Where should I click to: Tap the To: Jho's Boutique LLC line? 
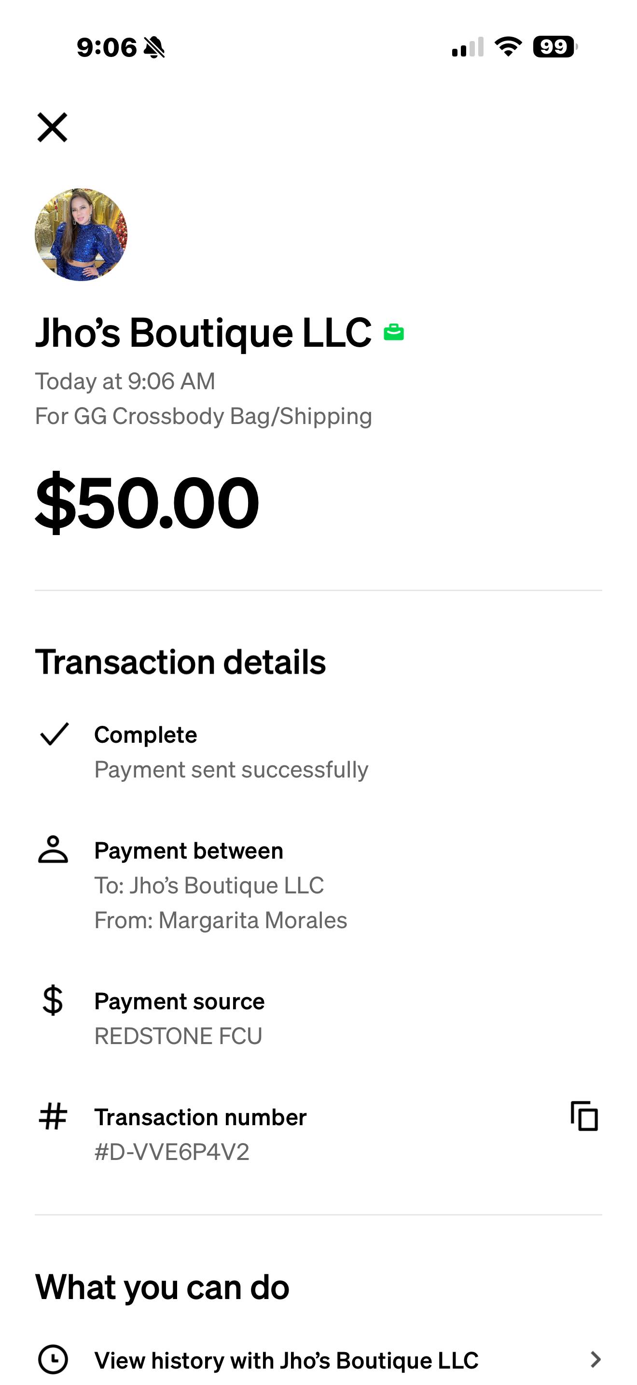point(209,886)
